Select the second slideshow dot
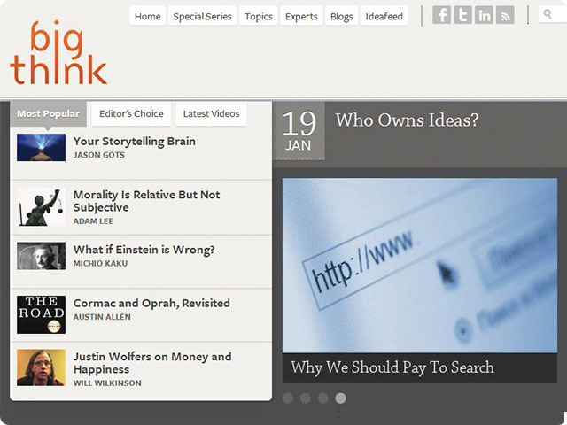The width and height of the screenshot is (567, 425). point(305,398)
